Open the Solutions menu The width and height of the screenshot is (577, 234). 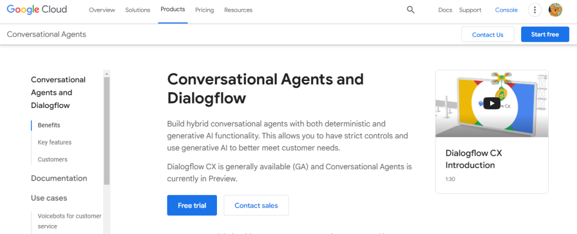point(137,10)
